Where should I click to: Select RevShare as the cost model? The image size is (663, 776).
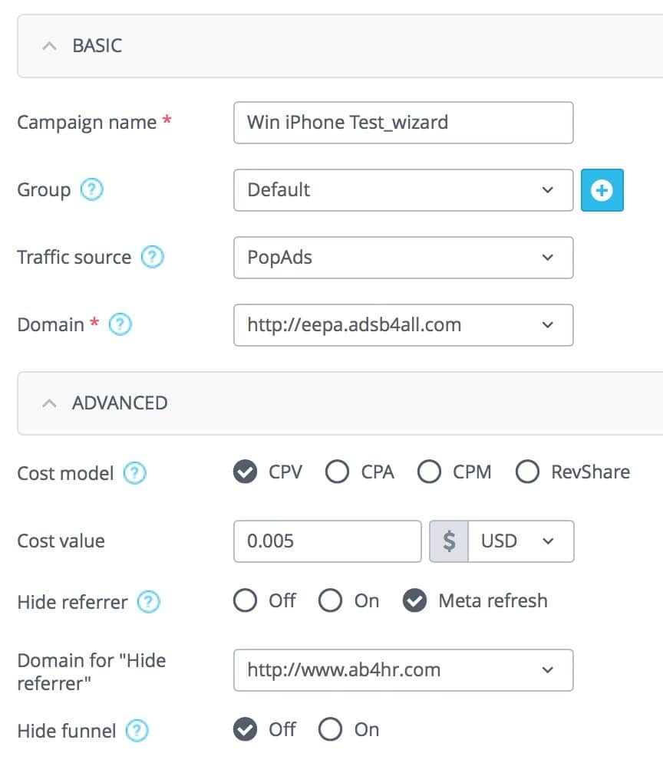coord(528,472)
